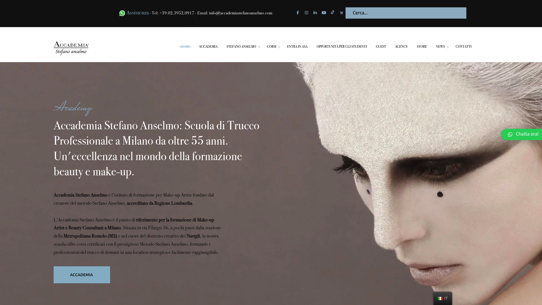Click the Chatta ora! WhatsApp button
This screenshot has width=542, height=305.
coord(522,134)
